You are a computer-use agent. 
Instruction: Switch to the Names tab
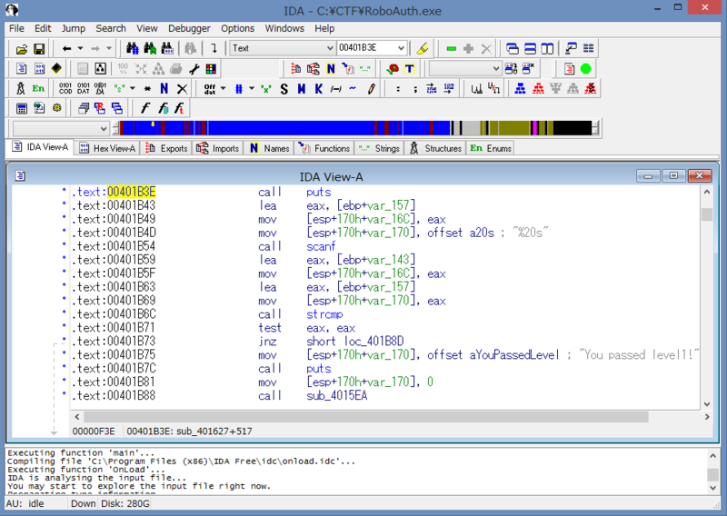269,148
